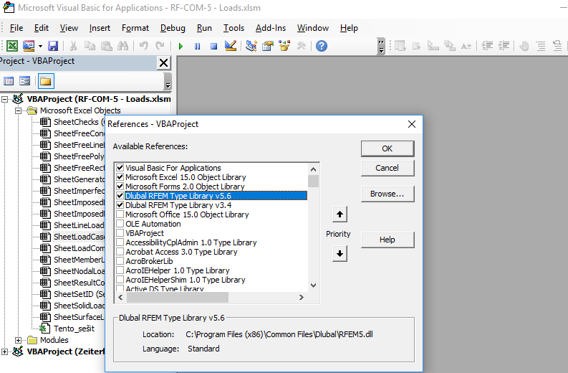Open the Project pane toolbar overflow arrow
568x373 pixels.
(x=168, y=81)
